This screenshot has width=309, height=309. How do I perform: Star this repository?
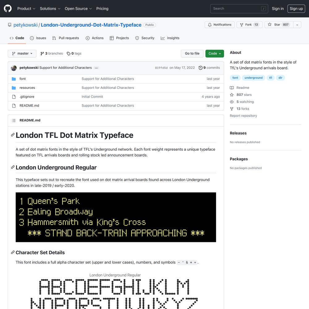coord(279,25)
